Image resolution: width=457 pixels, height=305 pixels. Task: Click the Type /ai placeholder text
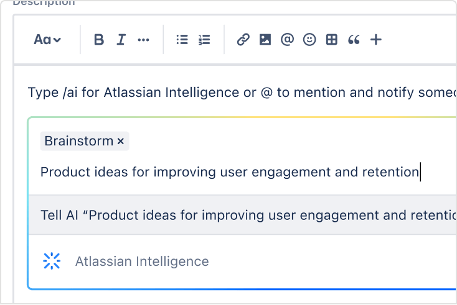242,93
